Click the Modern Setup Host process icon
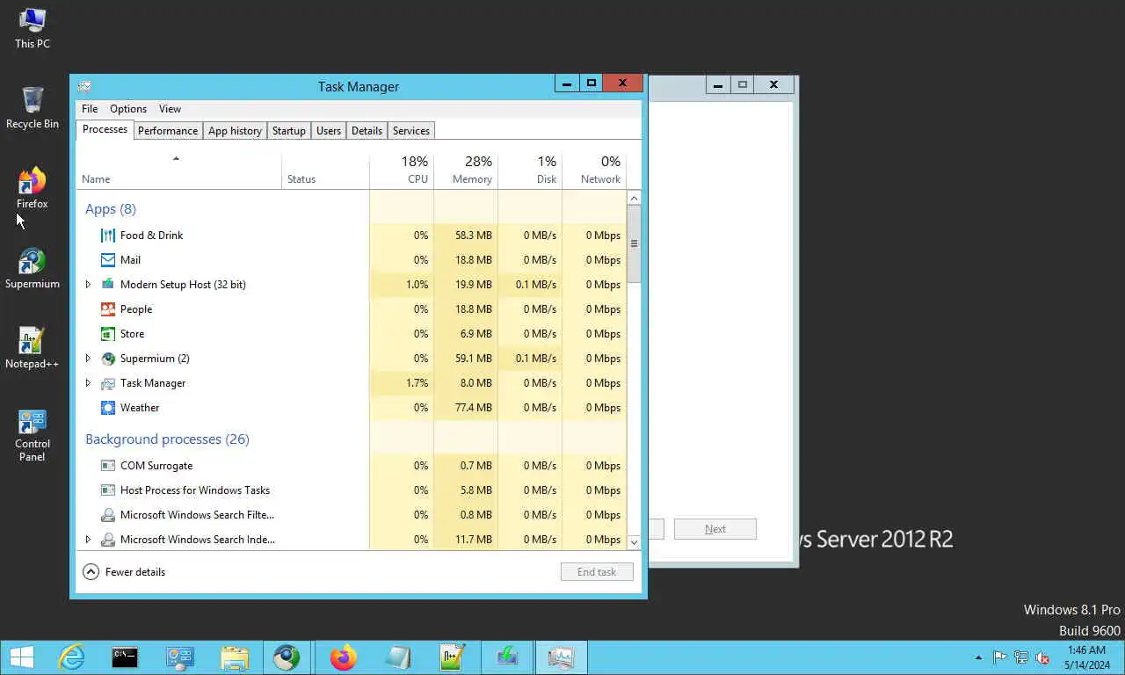The width and height of the screenshot is (1125, 675). click(x=108, y=285)
